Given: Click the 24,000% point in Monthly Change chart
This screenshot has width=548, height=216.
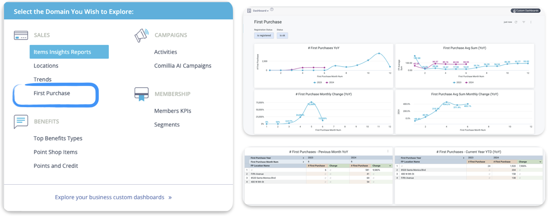Looking at the screenshot, I should (x=300, y=117).
